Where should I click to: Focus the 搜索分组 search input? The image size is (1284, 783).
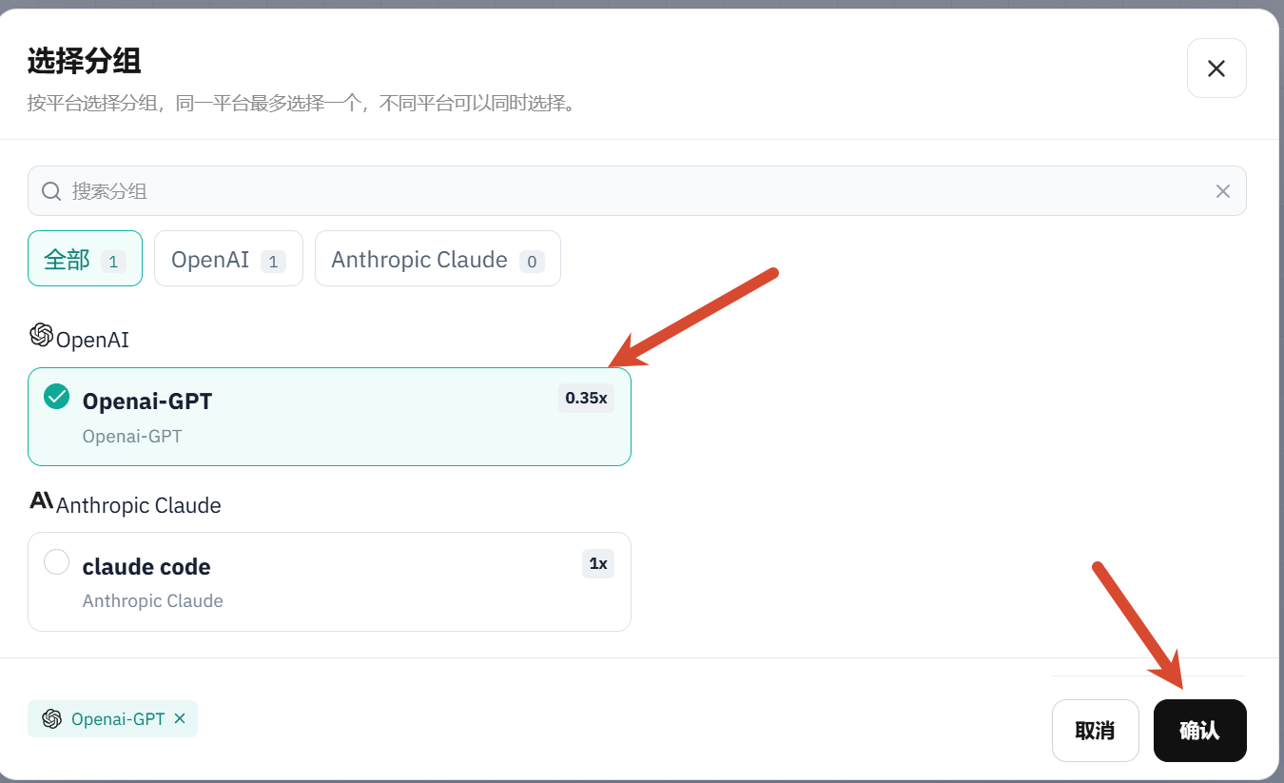coord(636,191)
